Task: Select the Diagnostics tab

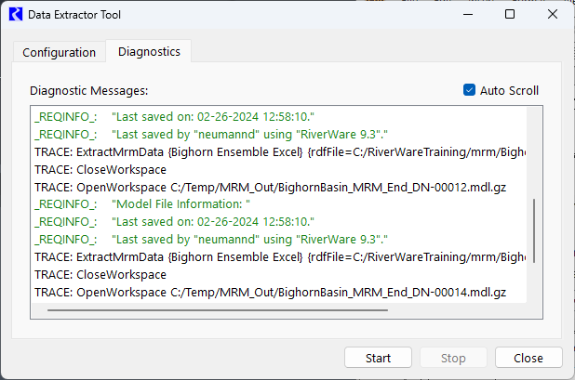Action: click(x=149, y=51)
